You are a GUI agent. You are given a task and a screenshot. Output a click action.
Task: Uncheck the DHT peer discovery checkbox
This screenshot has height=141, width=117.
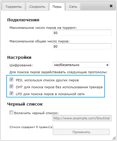(11, 87)
